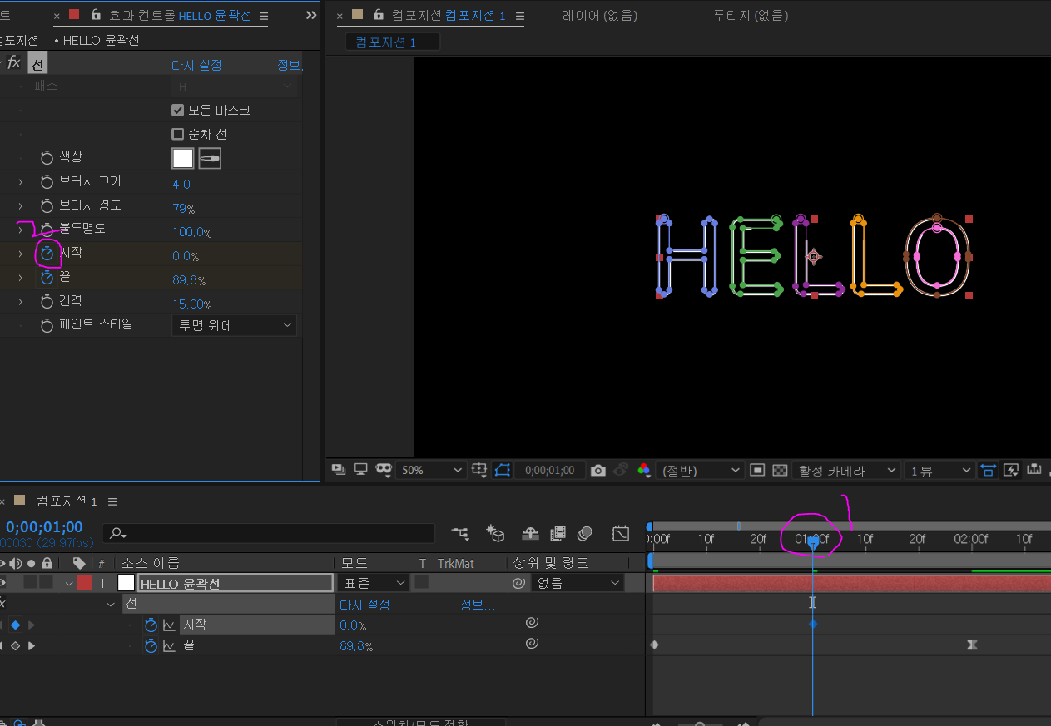Click stopwatch for 색상 property

(x=47, y=157)
